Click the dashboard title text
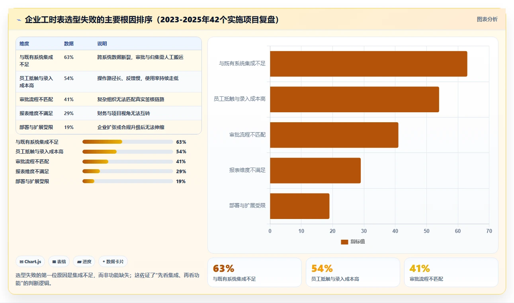The width and height of the screenshot is (514, 303). [x=152, y=20]
